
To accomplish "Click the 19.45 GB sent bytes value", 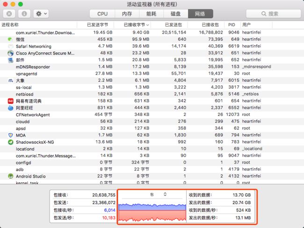I will (103, 32).
